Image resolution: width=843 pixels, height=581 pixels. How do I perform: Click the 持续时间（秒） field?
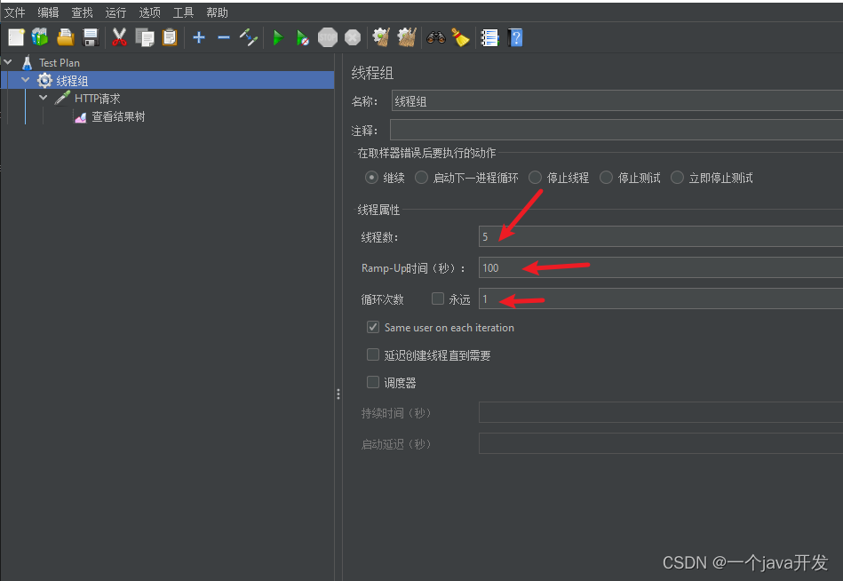click(x=661, y=412)
